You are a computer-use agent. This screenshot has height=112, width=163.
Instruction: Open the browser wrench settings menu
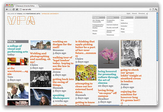click(x=156, y=9)
